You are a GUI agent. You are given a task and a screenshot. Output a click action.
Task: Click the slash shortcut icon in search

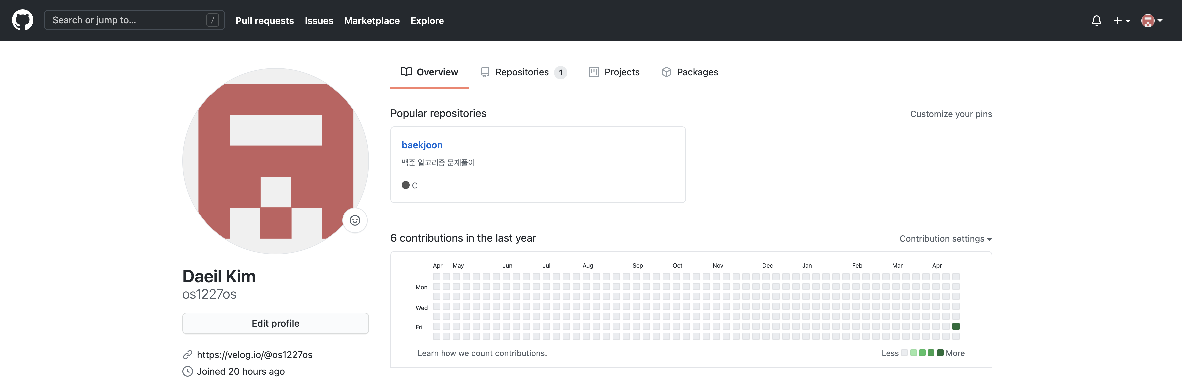212,20
